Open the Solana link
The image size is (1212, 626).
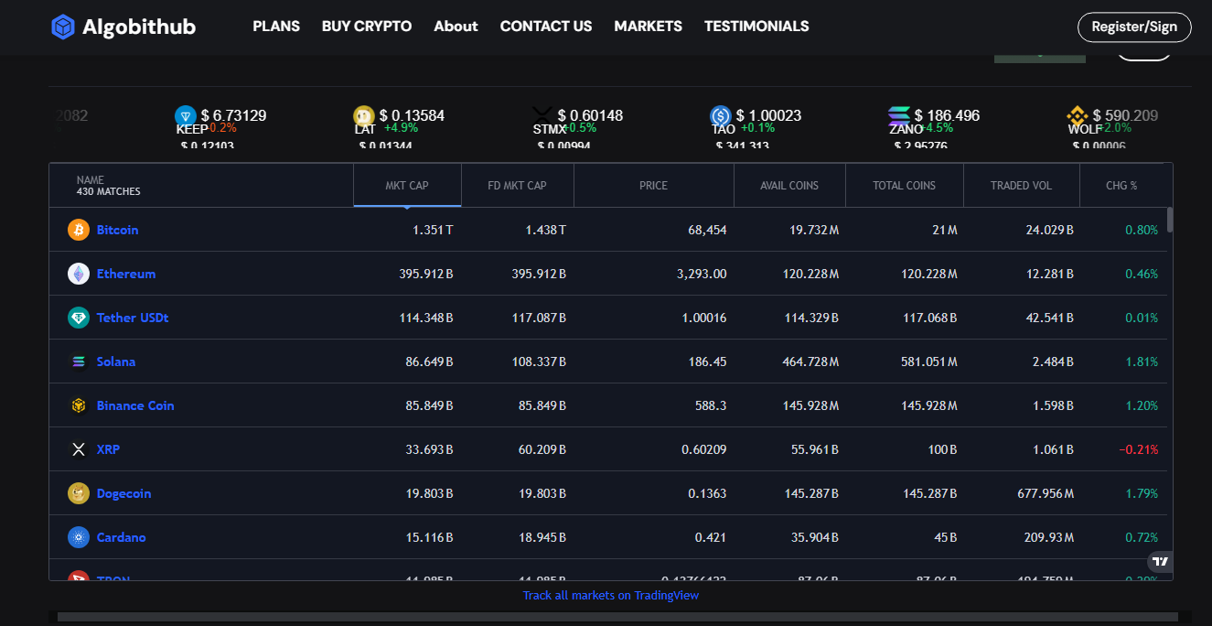click(116, 362)
